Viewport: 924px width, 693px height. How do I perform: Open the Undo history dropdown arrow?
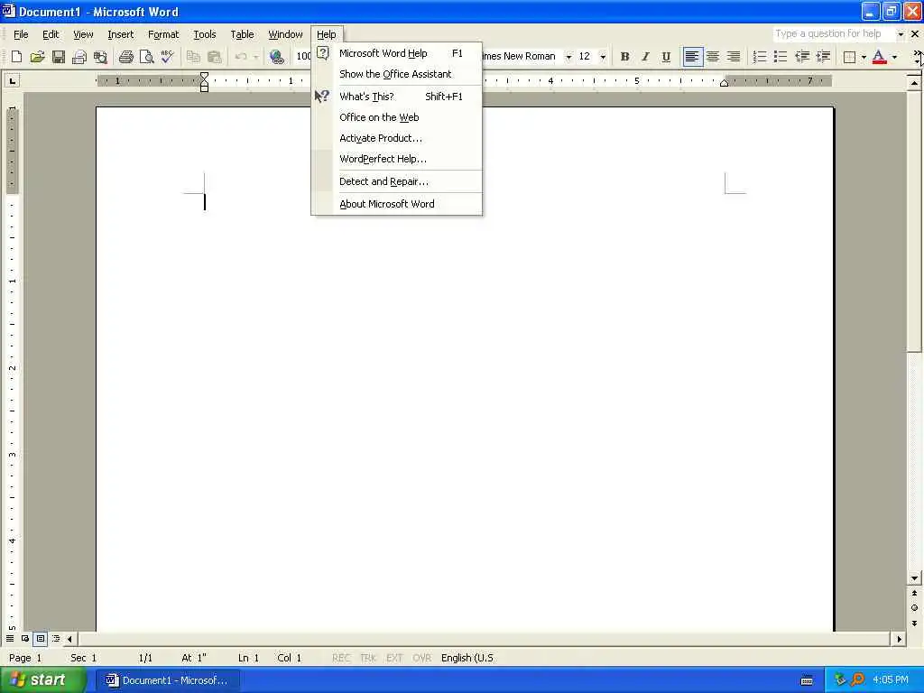point(255,57)
